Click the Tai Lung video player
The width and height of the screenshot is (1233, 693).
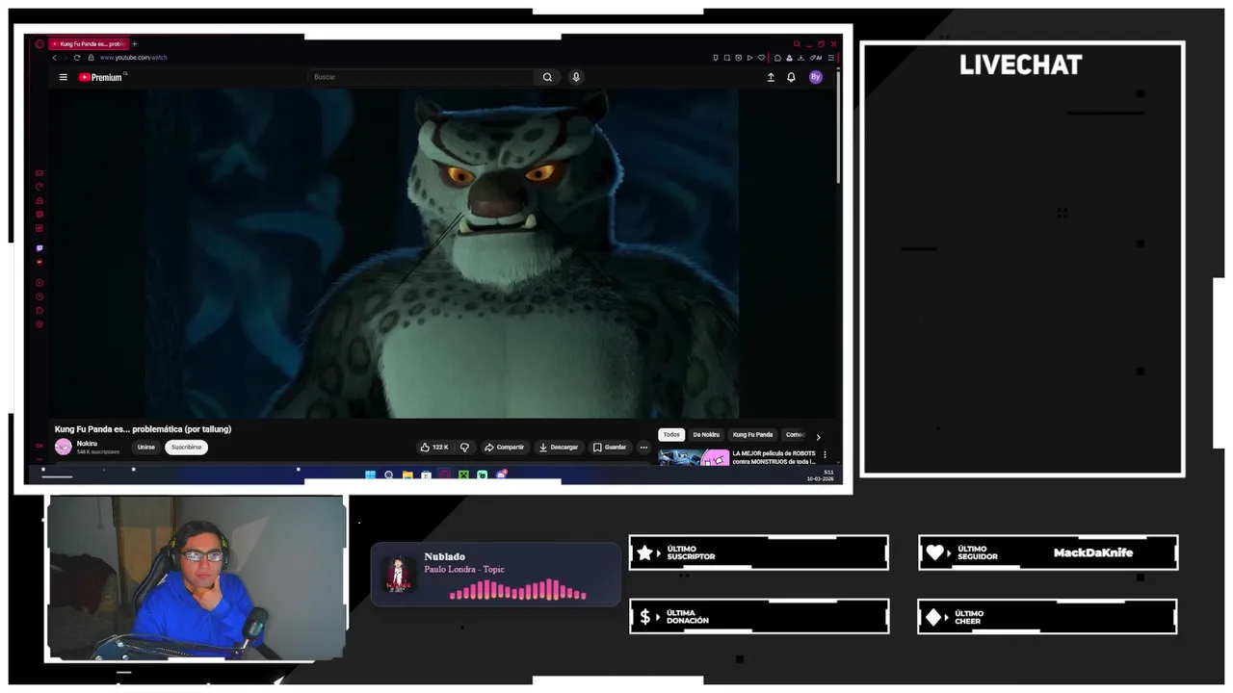coord(442,253)
